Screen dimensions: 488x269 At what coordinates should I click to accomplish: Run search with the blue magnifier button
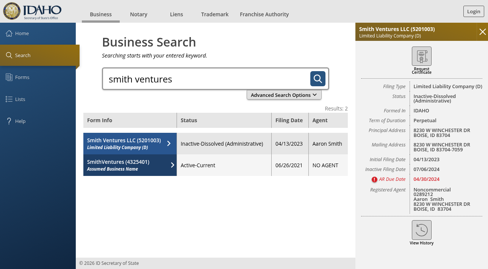(318, 79)
